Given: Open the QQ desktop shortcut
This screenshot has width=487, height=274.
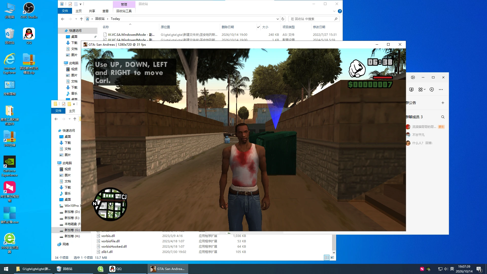Looking at the screenshot, I should tap(29, 36).
